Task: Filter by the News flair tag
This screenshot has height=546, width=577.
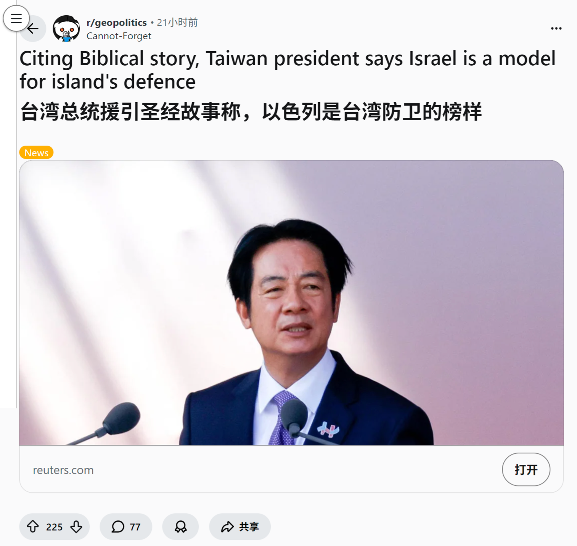Action: [x=36, y=153]
